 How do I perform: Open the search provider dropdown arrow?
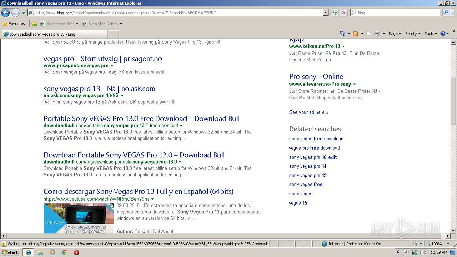[453, 12]
